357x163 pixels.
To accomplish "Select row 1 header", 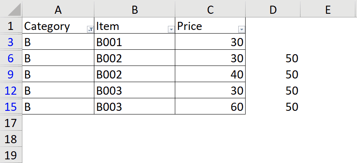I will pos(11,26).
